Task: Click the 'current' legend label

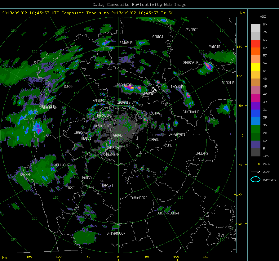Action: [x=269, y=180]
